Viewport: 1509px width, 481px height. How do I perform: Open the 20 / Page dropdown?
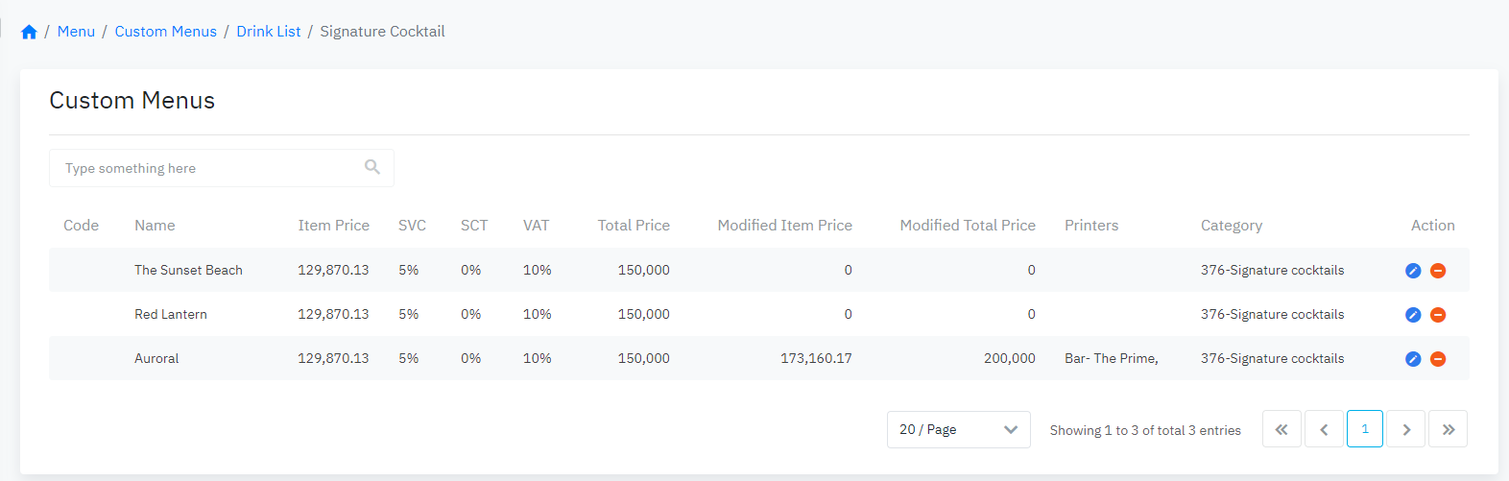[x=958, y=429]
